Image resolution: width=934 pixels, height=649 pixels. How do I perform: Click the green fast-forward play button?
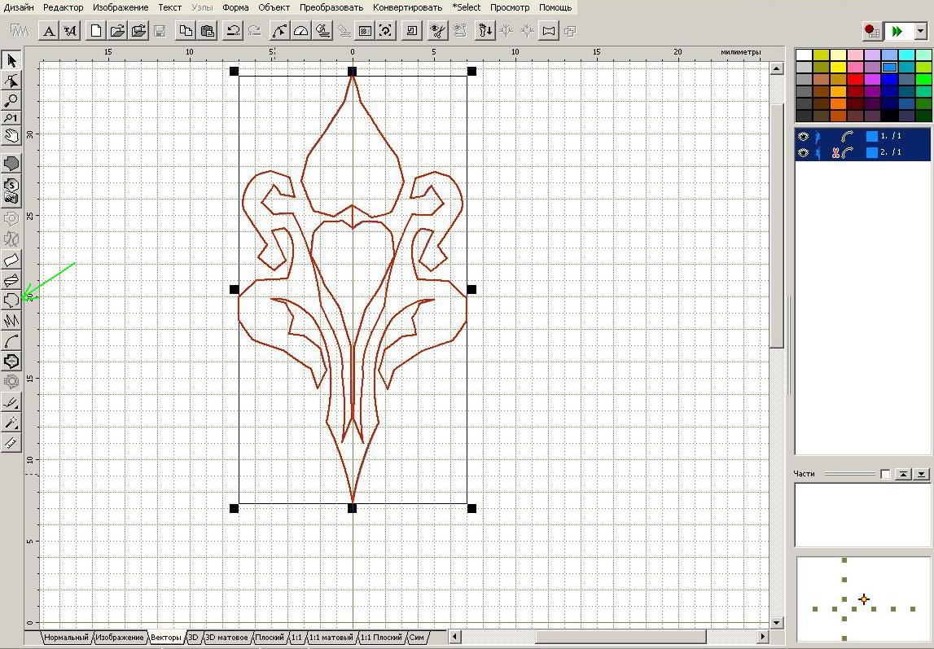click(x=897, y=31)
